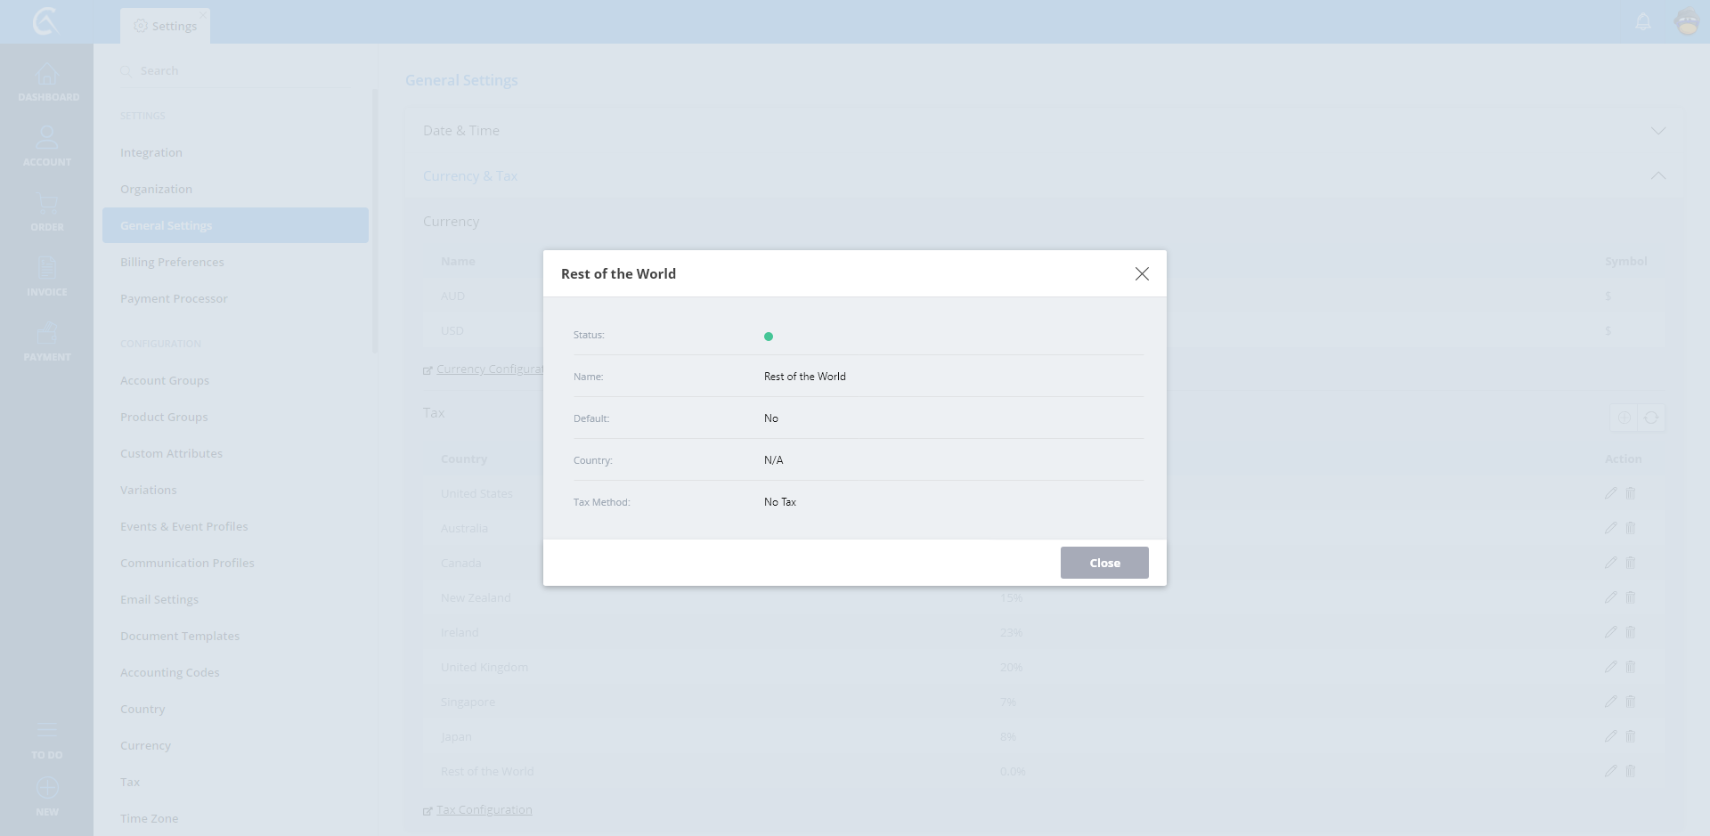Collapse the Currency & Tax section
Screen dimensions: 1710x836
pos(1657,176)
